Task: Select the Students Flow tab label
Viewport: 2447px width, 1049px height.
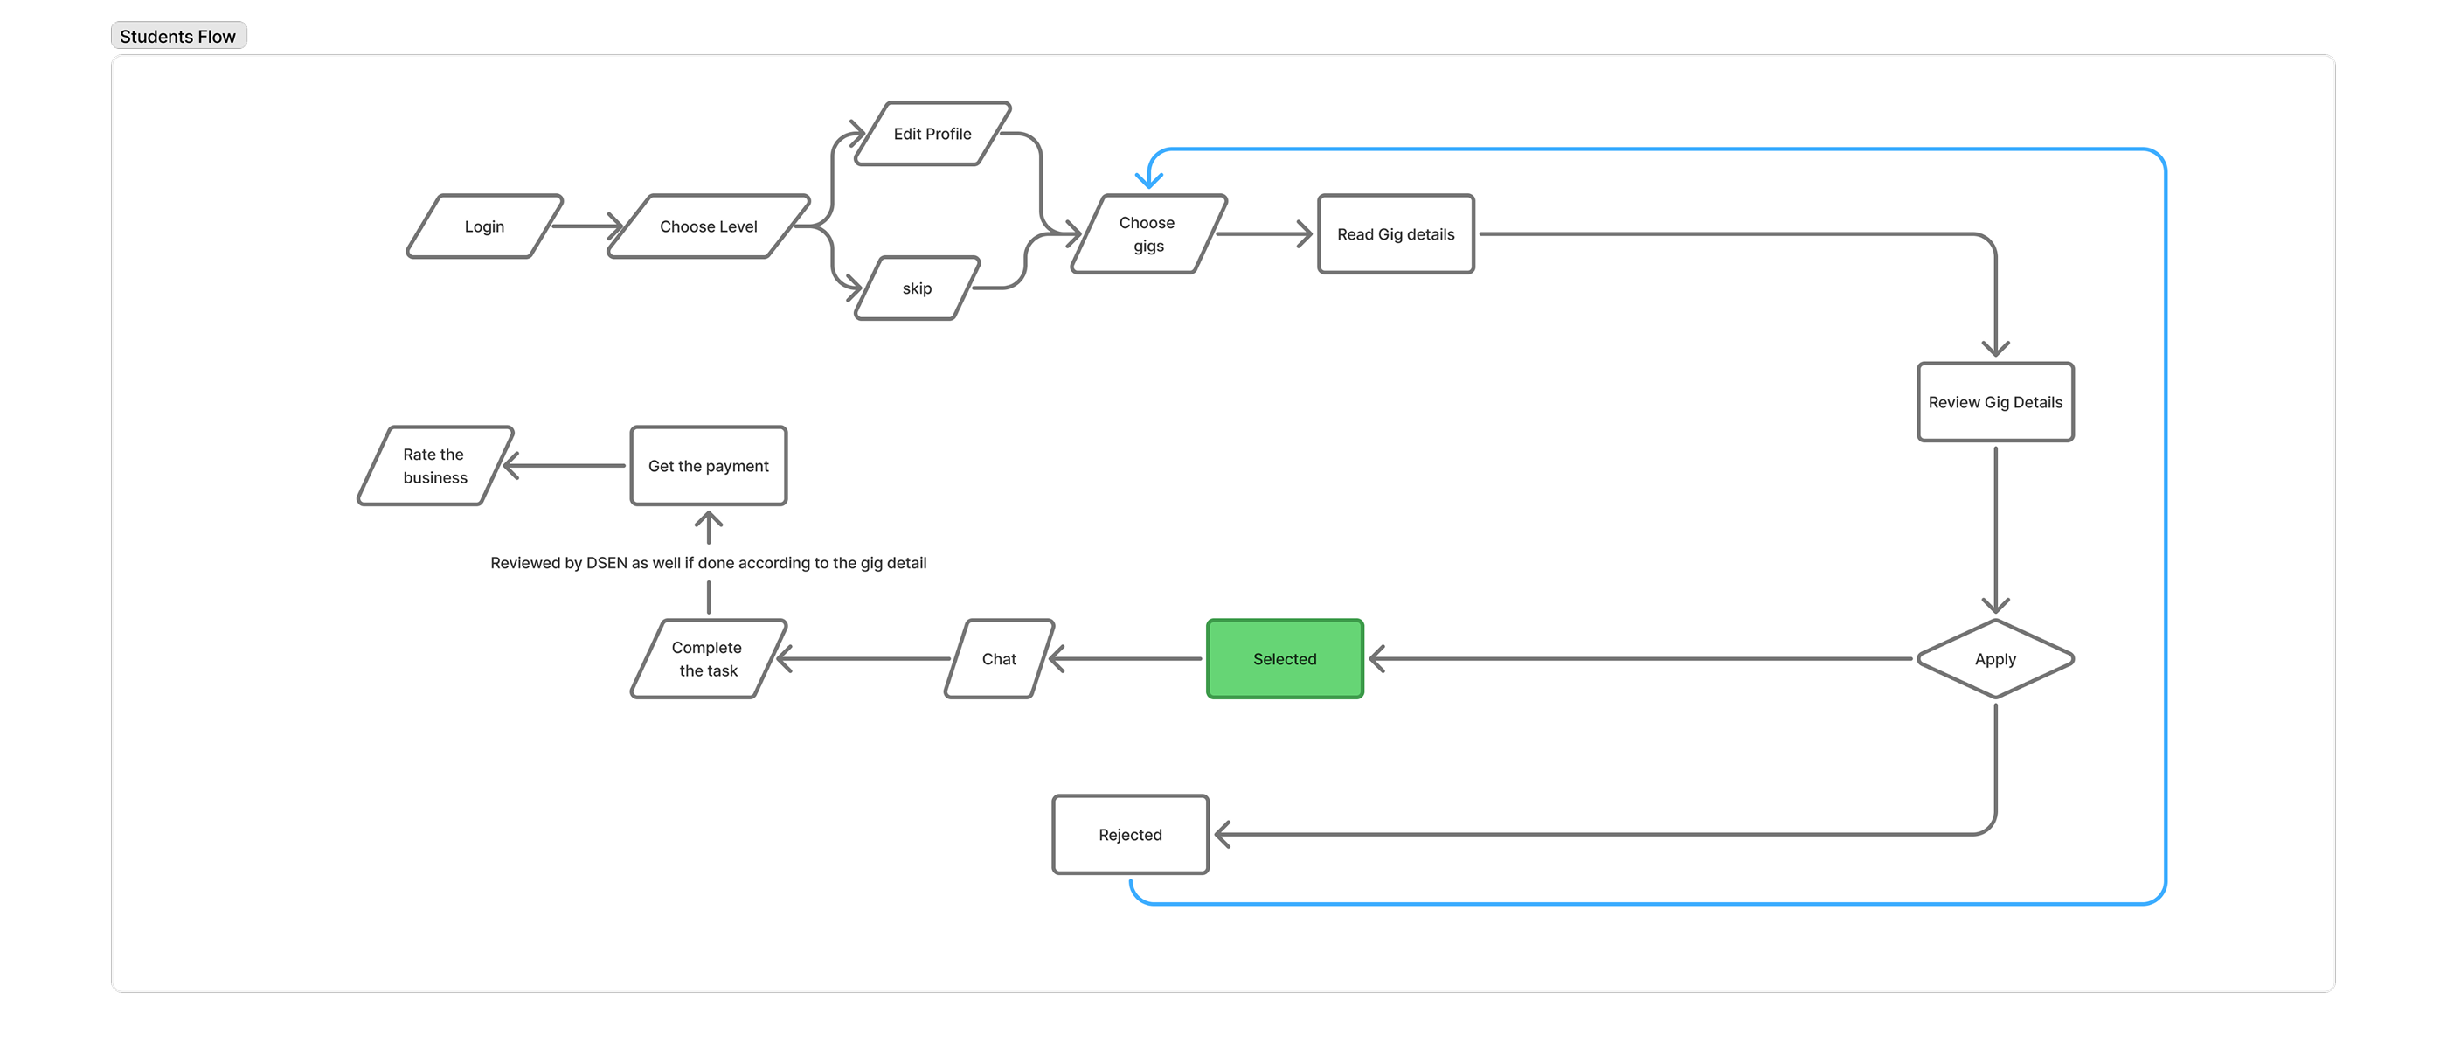Action: [x=177, y=35]
